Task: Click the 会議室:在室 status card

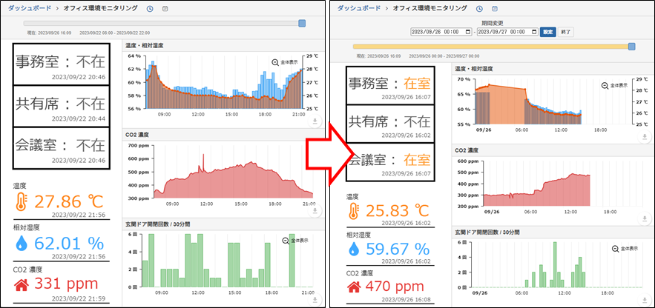Action: click(391, 162)
